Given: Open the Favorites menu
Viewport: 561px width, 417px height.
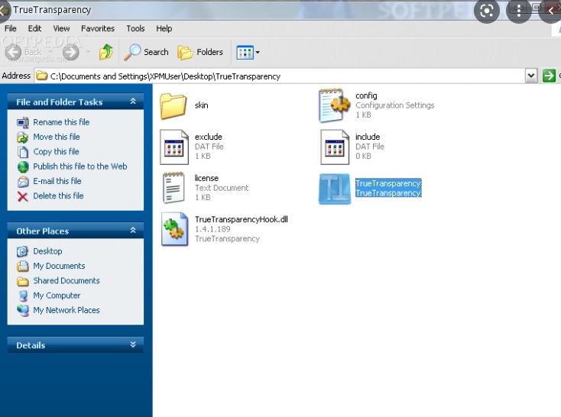Looking at the screenshot, I should (98, 28).
